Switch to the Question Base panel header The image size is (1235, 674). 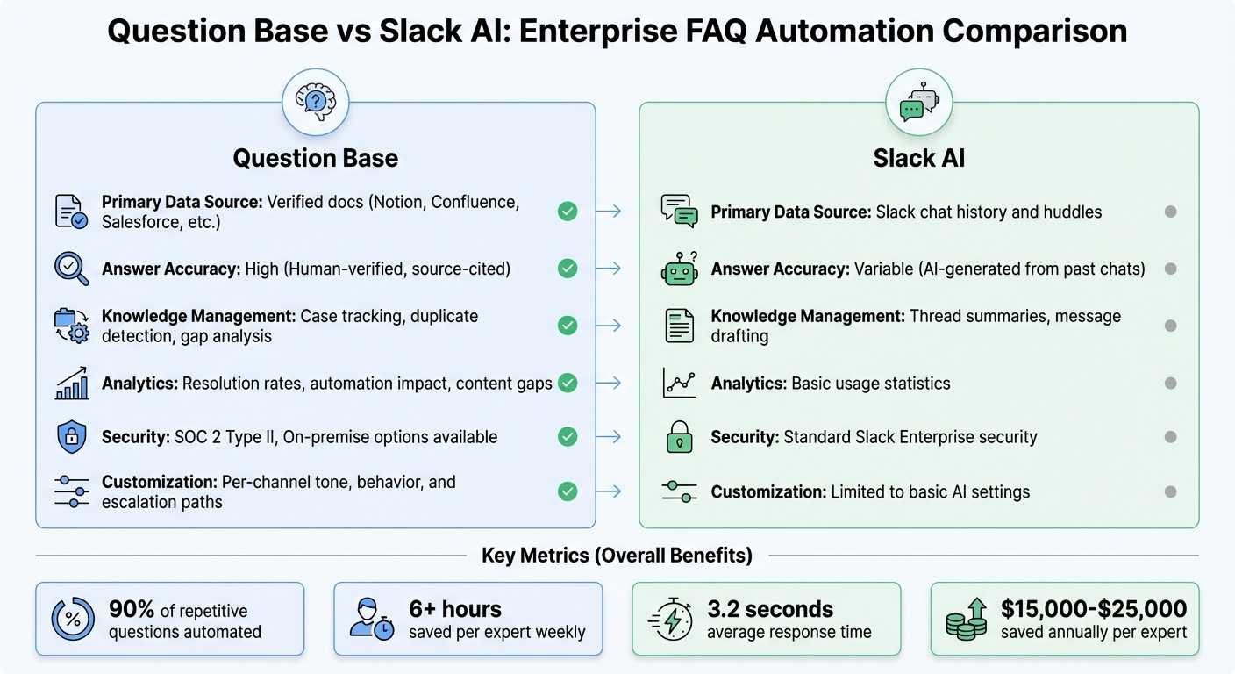pyautogui.click(x=315, y=158)
